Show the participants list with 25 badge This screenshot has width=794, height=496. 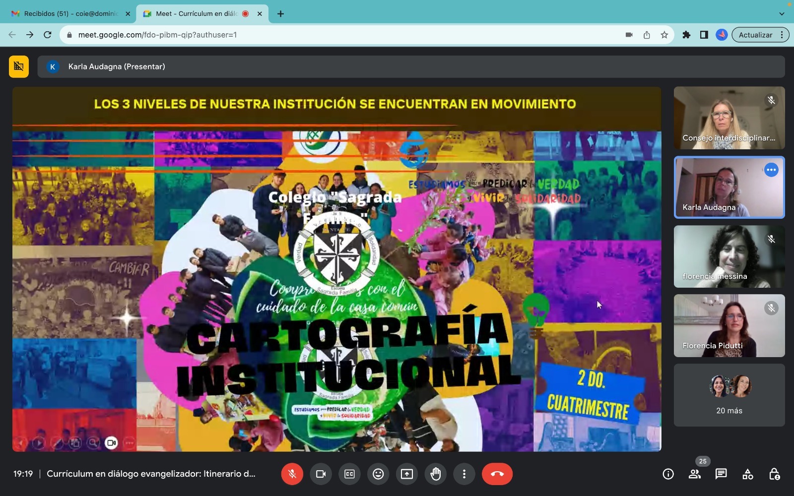pos(695,474)
